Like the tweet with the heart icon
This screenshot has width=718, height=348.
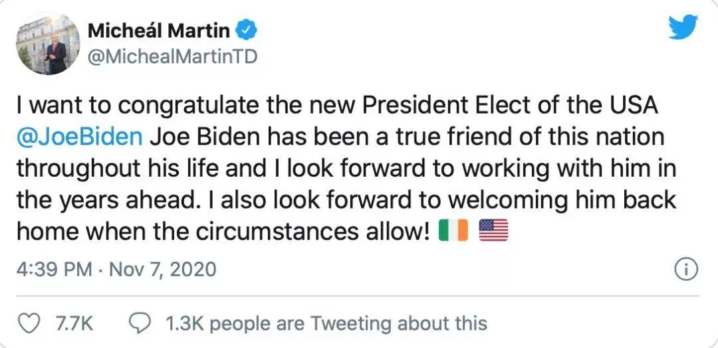tap(28, 323)
